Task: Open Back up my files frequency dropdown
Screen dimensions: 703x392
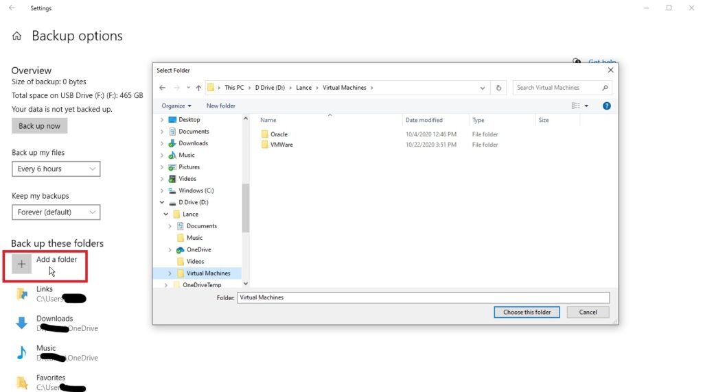Action: [x=56, y=169]
